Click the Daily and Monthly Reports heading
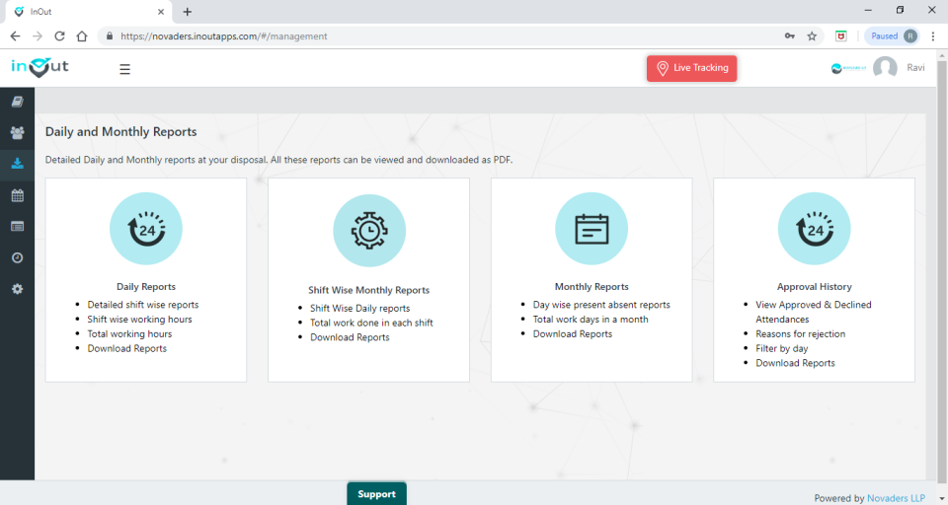The image size is (948, 505). click(120, 132)
